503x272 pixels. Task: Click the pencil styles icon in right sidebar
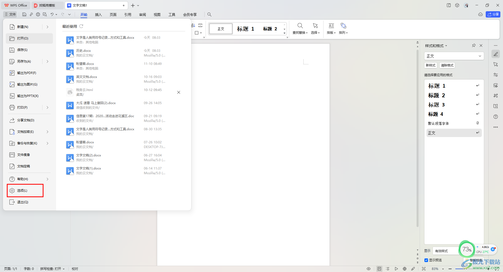click(x=496, y=54)
